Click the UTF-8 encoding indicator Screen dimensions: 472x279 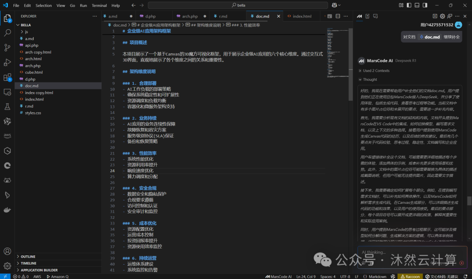tap(345, 276)
